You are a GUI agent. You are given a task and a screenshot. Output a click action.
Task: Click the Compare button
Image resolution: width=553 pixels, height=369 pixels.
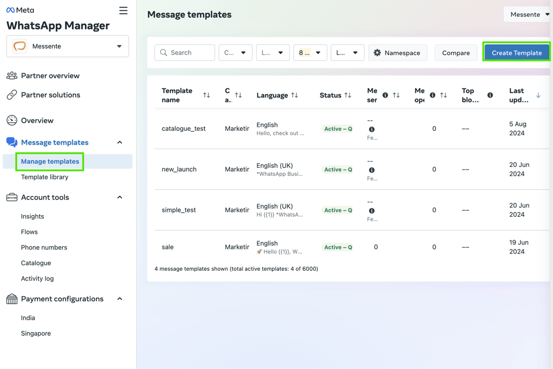[455, 53]
